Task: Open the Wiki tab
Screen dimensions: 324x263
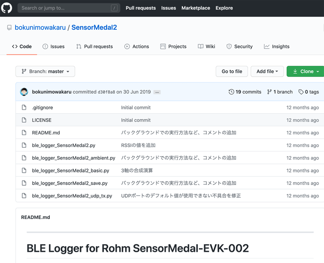Action: [x=206, y=47]
